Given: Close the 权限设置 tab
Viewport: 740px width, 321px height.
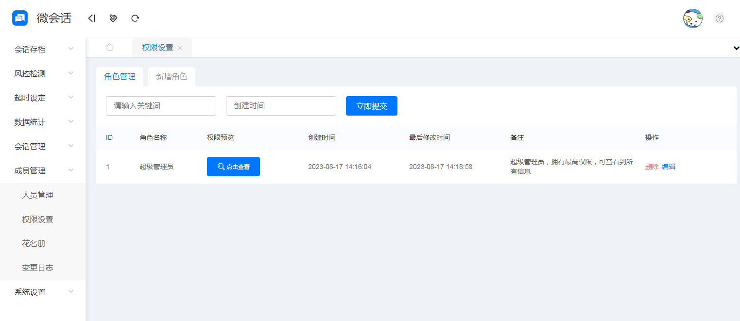Looking at the screenshot, I should pyautogui.click(x=180, y=48).
